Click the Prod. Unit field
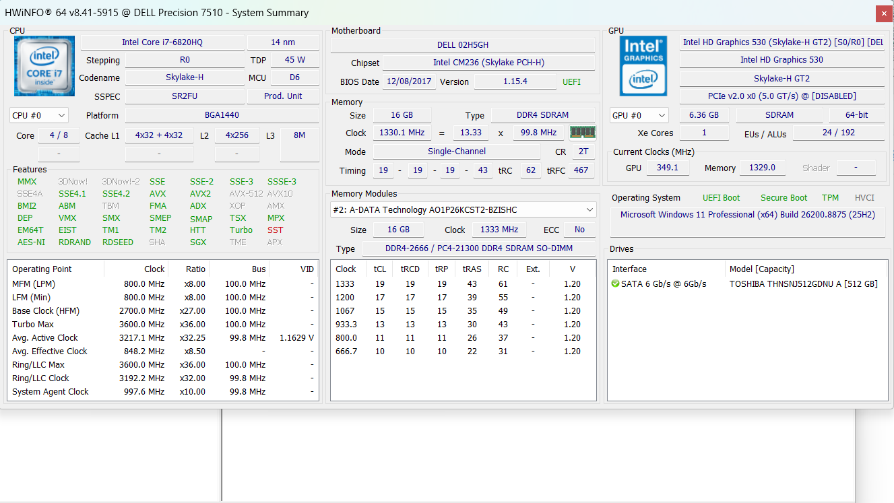The height and width of the screenshot is (503, 894). (283, 96)
